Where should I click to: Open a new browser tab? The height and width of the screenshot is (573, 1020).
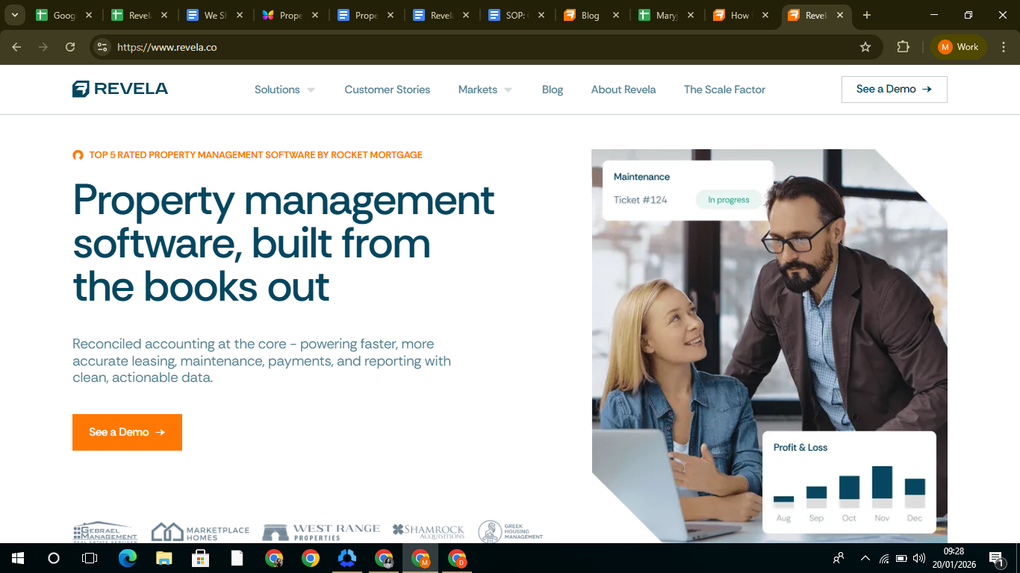coord(866,15)
